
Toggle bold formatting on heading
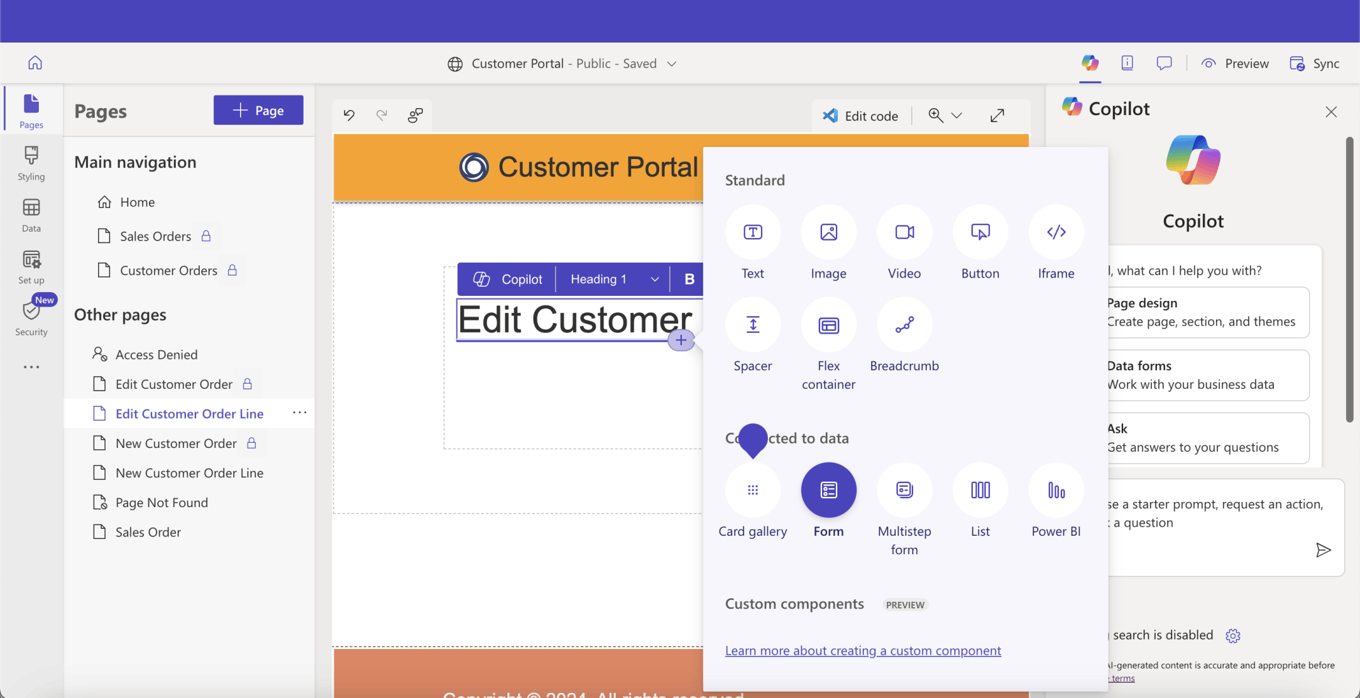pos(689,279)
